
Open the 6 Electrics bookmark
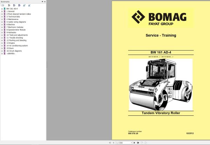click(10, 24)
